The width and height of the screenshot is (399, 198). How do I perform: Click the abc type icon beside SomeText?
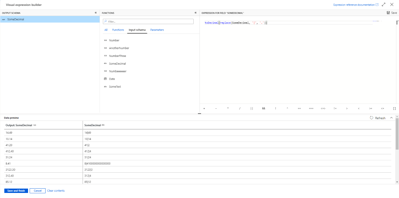coord(105,87)
